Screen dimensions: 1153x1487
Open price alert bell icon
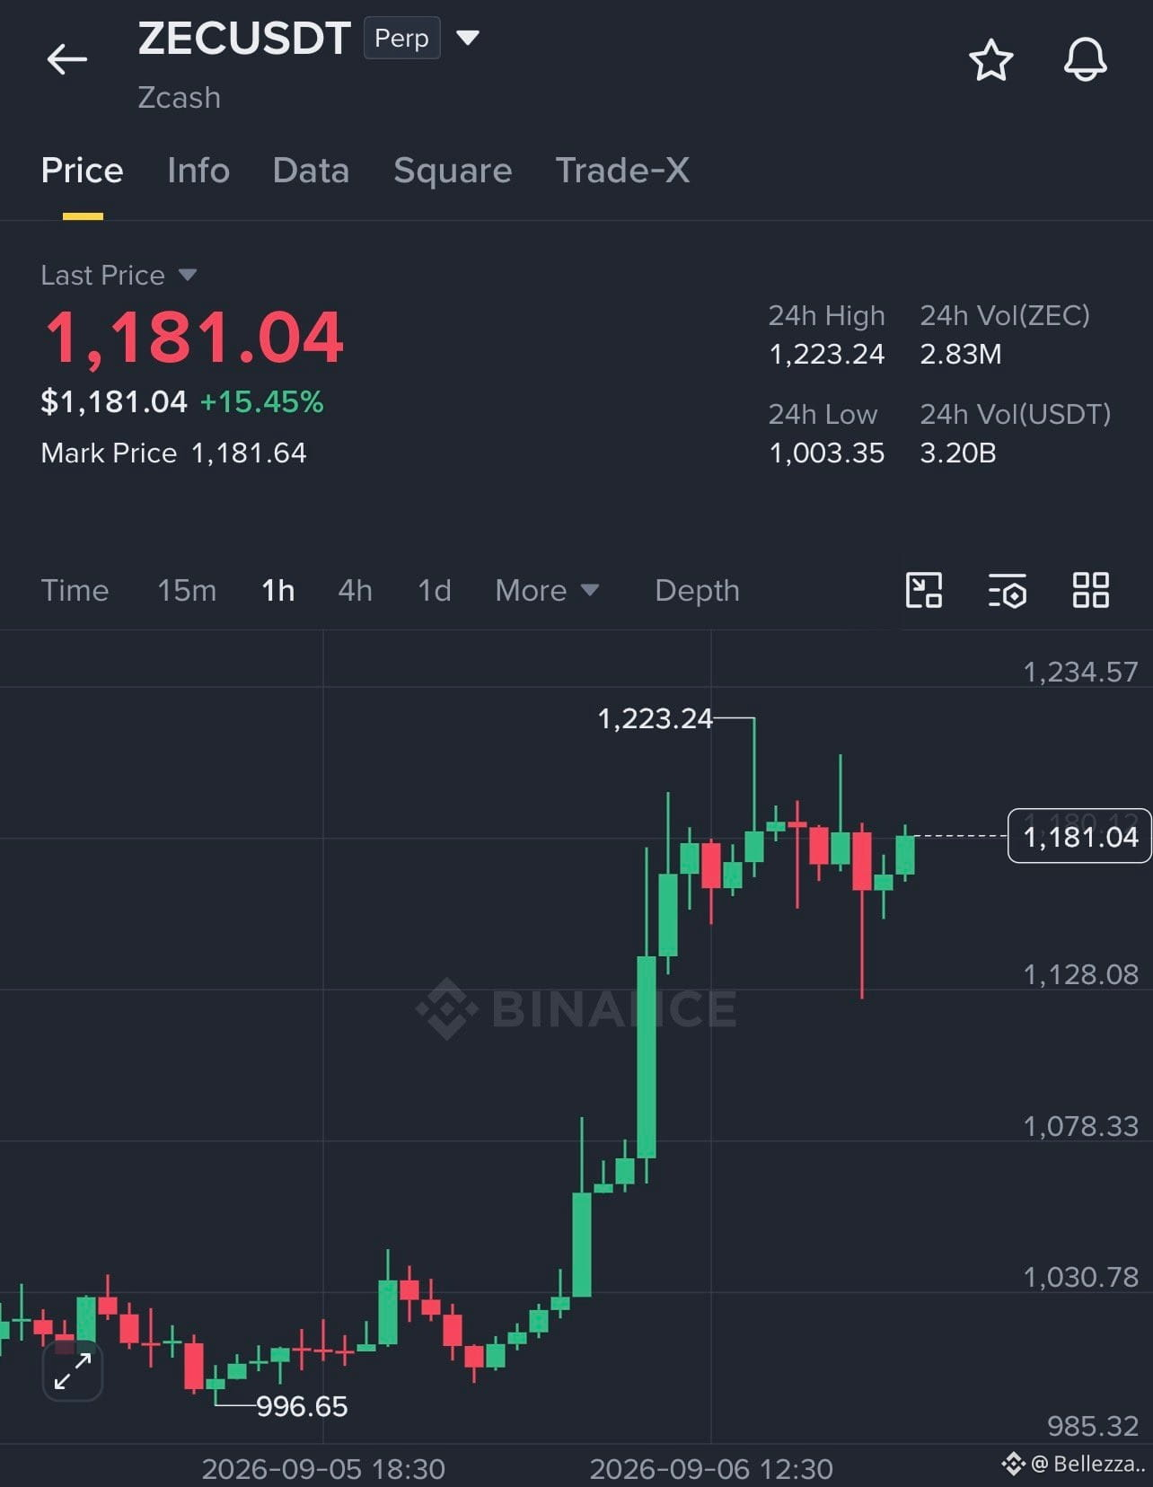click(1086, 60)
